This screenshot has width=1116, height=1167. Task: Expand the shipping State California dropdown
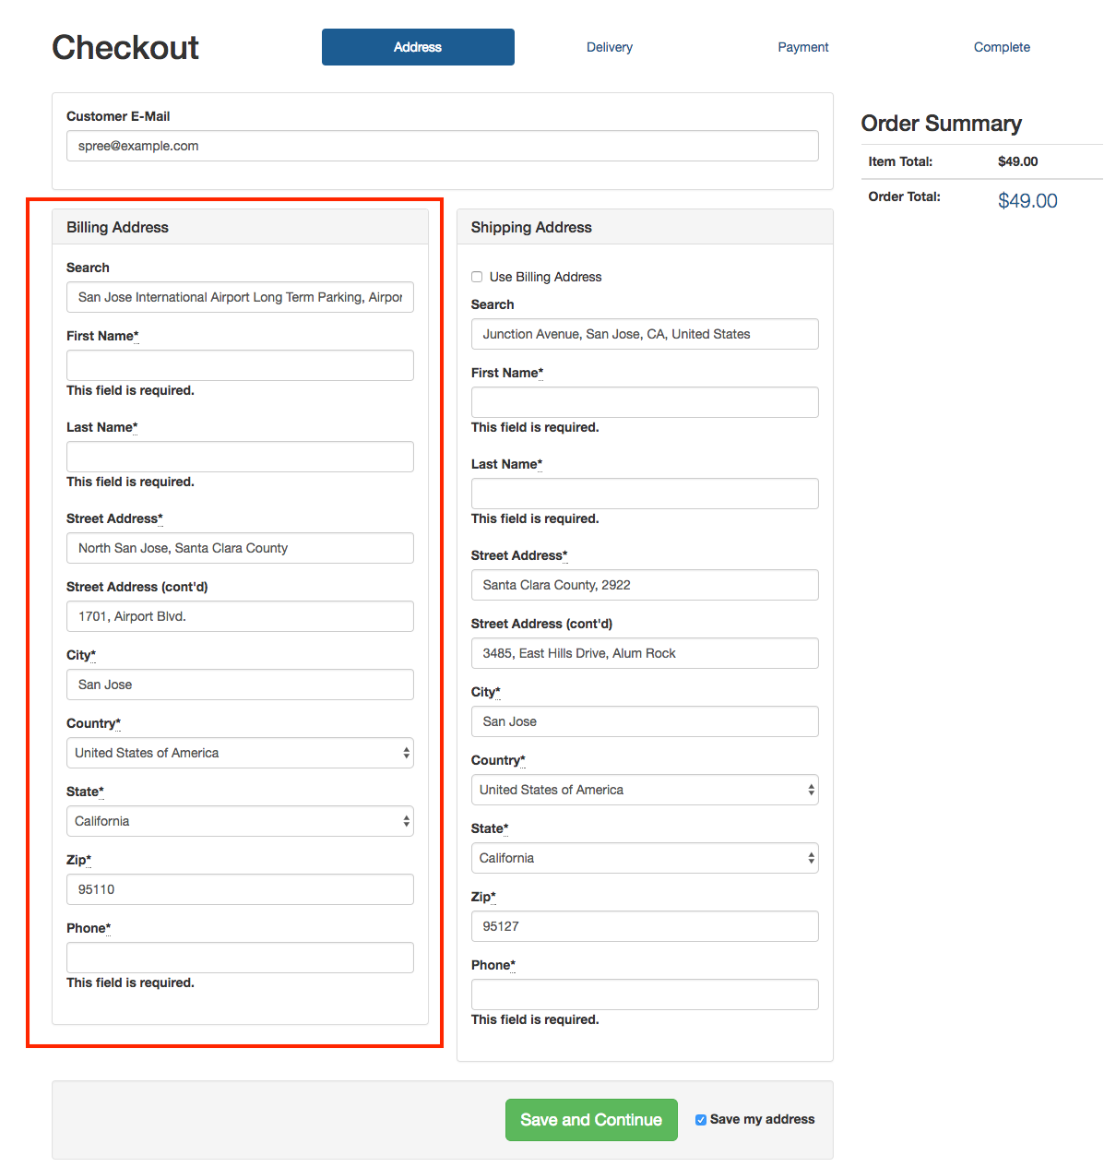(x=645, y=858)
